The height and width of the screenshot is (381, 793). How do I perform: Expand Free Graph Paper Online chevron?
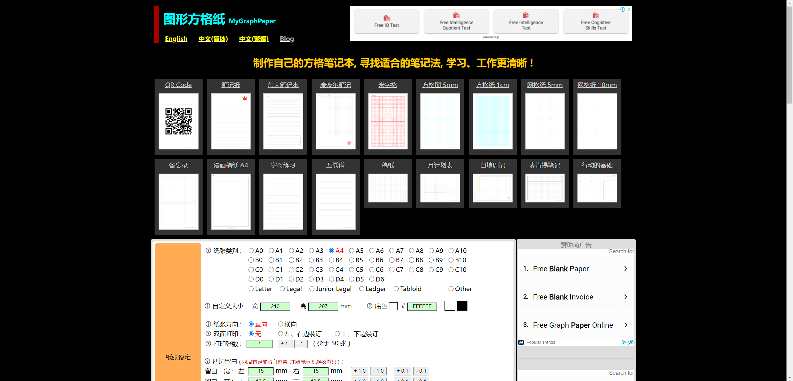[x=626, y=325]
